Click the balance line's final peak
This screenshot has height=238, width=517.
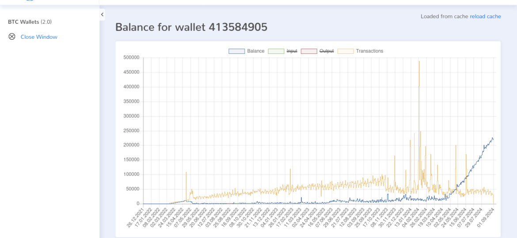[x=492, y=138]
